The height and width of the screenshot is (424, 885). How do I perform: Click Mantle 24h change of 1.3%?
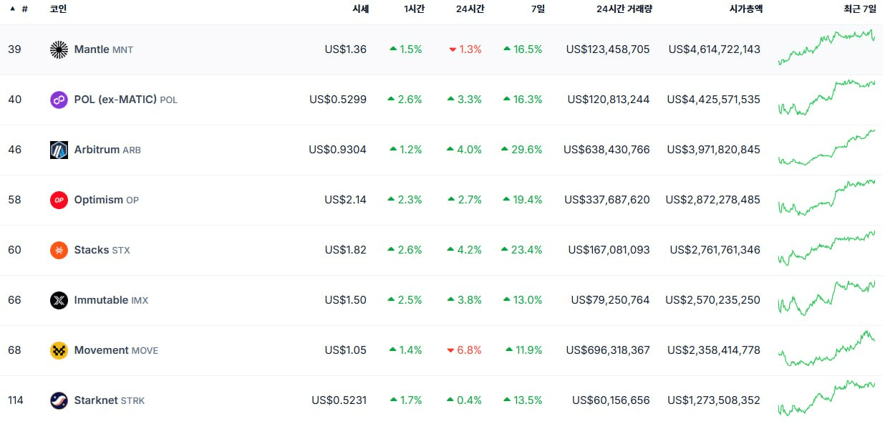point(465,49)
